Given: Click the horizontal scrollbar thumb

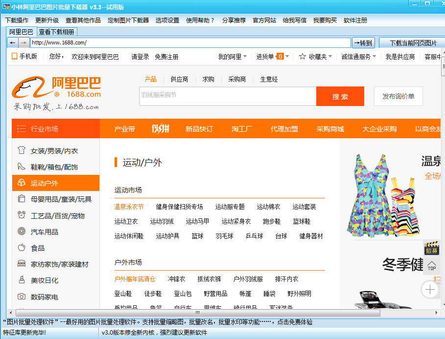Looking at the screenshot, I should pos(198,313).
